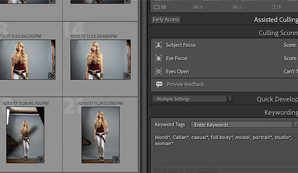
Task: Click the Eye Focus face icon
Action: pos(158,58)
